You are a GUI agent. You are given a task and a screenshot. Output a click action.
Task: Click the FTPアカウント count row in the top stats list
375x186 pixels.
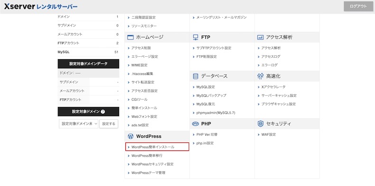(x=88, y=43)
